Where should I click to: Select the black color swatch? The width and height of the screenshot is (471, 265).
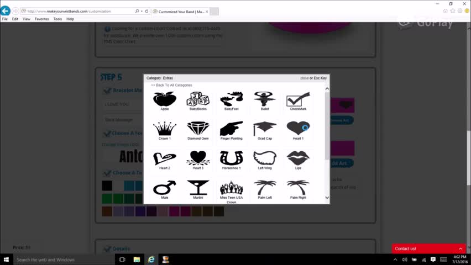[x=107, y=185]
